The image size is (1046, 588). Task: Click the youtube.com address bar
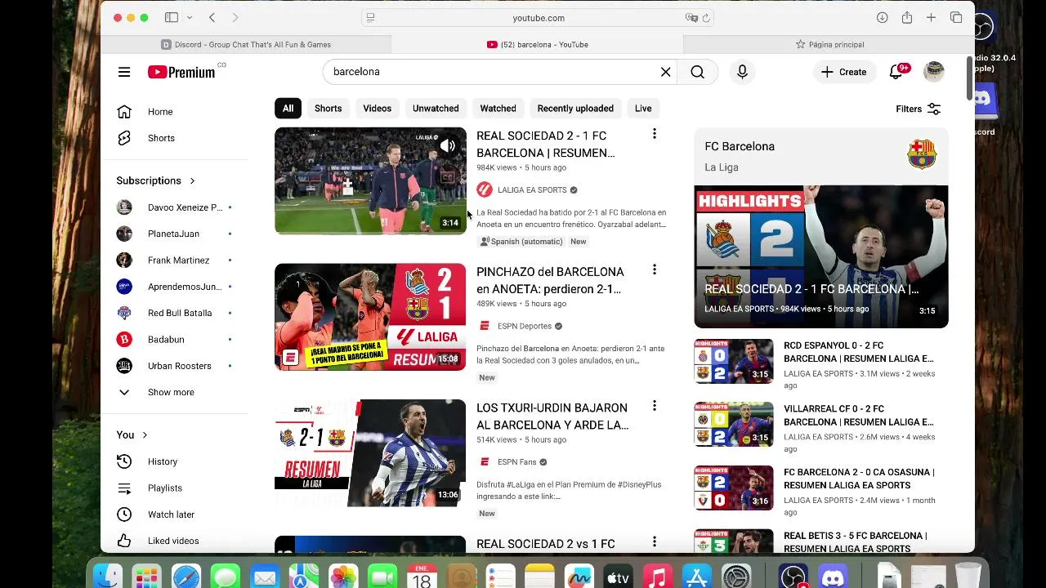click(x=539, y=18)
